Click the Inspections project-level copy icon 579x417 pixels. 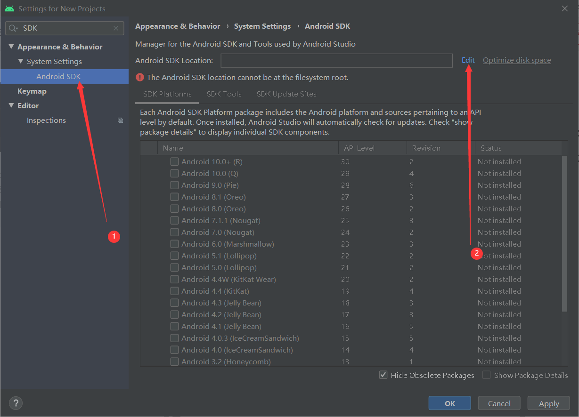click(120, 120)
